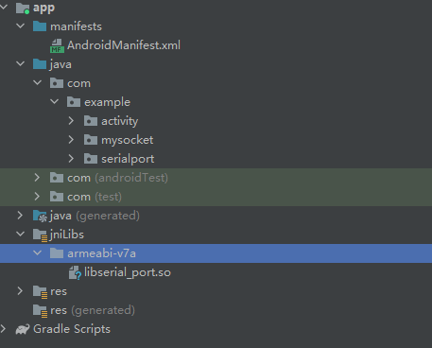Collapse the java source folder
This screenshot has width=432, height=348.
(x=21, y=64)
